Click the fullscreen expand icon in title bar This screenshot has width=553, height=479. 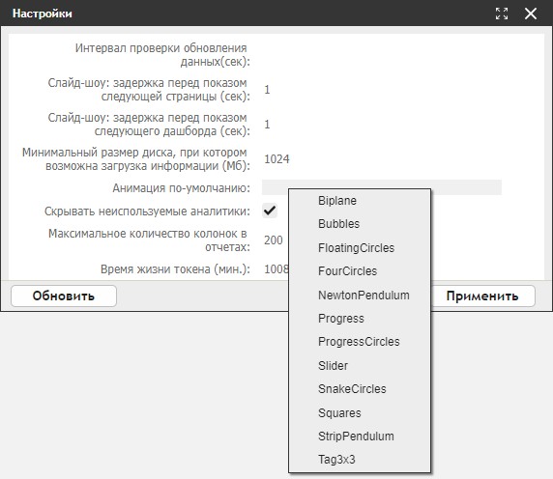pyautogui.click(x=502, y=14)
